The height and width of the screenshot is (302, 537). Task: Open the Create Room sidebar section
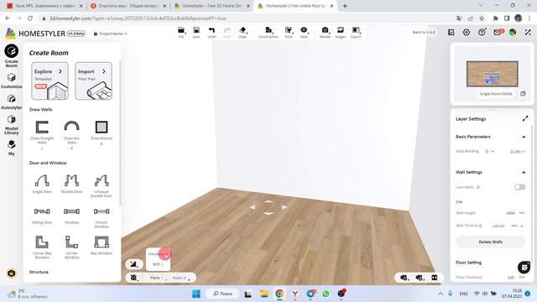coord(11,55)
